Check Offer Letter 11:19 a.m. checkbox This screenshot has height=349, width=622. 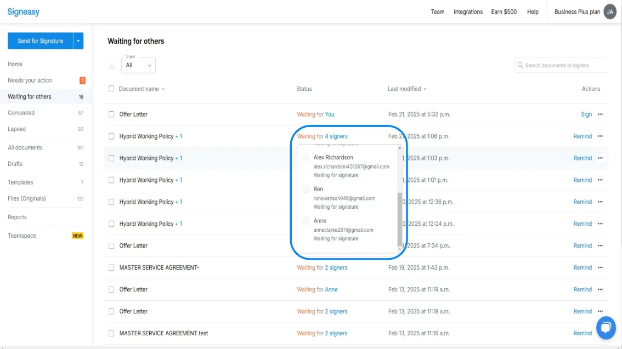(x=111, y=290)
